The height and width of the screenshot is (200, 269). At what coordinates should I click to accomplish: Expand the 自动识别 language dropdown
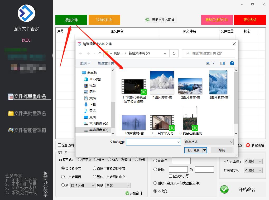point(83,185)
